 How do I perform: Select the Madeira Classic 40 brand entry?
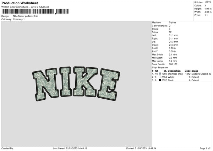[201, 74]
